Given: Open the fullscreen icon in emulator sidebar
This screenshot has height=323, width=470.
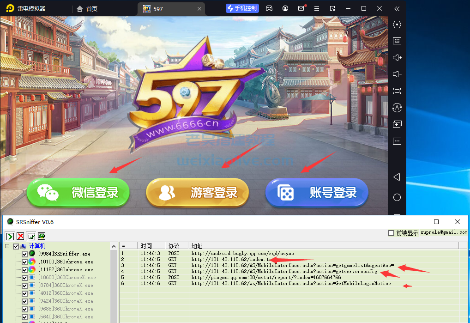Looking at the screenshot, I should pos(397,91).
